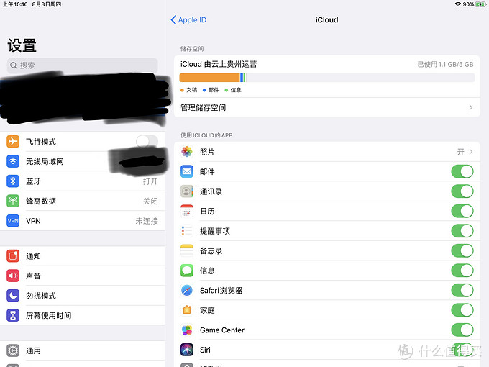Open 通知 settings row
The image size is (489, 367).
[x=83, y=256]
